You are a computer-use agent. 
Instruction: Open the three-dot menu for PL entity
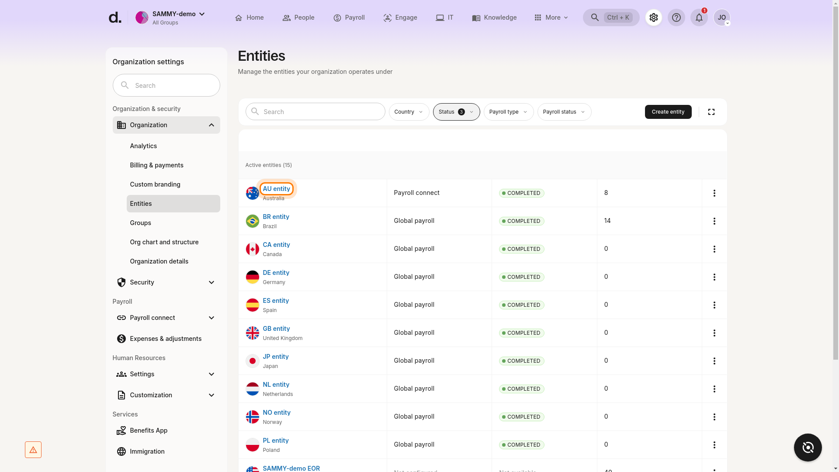(x=714, y=445)
